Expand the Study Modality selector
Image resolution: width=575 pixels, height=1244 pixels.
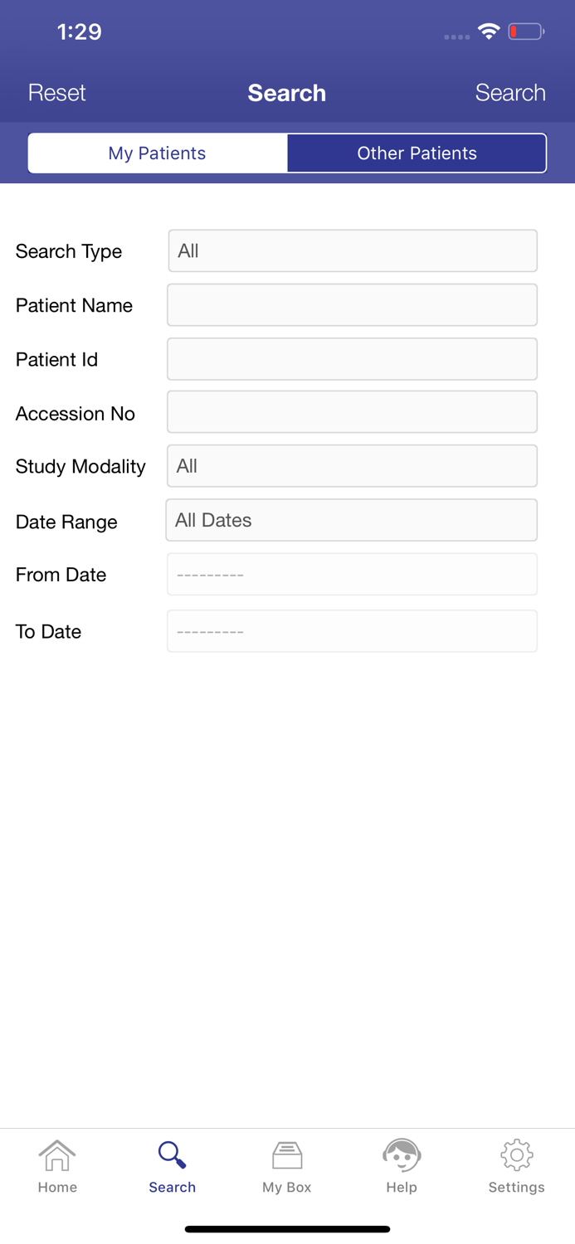[353, 466]
